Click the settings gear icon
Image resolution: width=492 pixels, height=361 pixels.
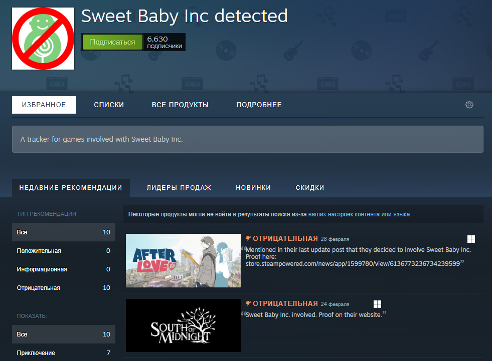coord(469,105)
